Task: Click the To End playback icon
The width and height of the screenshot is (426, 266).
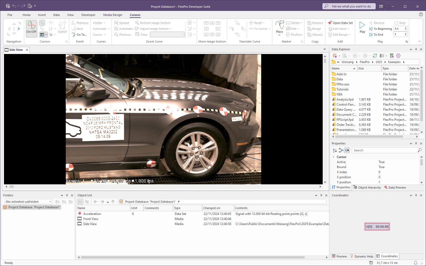Action: tap(371, 35)
